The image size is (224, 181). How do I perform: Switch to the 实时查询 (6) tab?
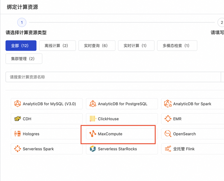97,46
